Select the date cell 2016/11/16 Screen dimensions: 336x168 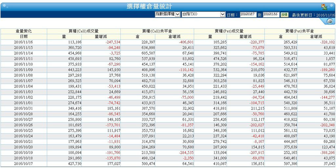pyautogui.click(x=23, y=42)
